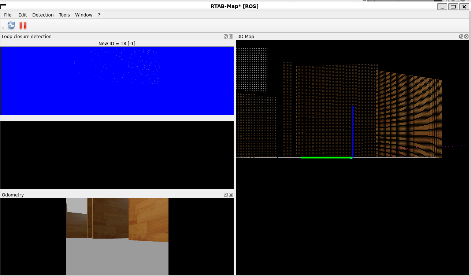Close the Loop closure detection panel
This screenshot has height=276, width=471.
[231, 36]
